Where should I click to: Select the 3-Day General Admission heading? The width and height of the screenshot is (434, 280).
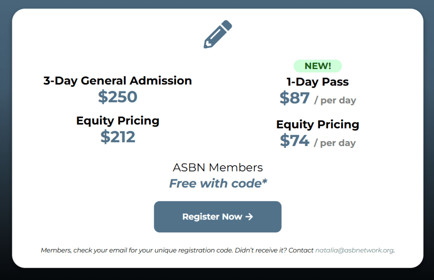click(x=117, y=80)
